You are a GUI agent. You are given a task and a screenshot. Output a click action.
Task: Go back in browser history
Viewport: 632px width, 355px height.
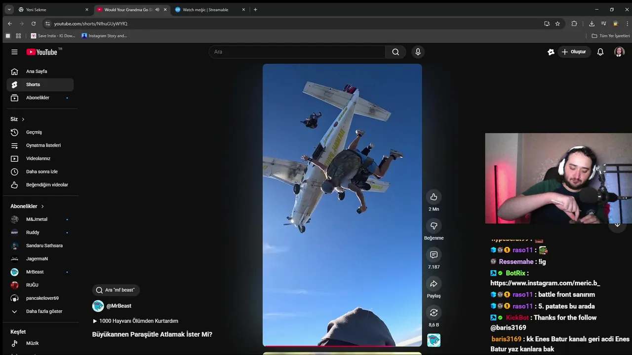(x=9, y=23)
